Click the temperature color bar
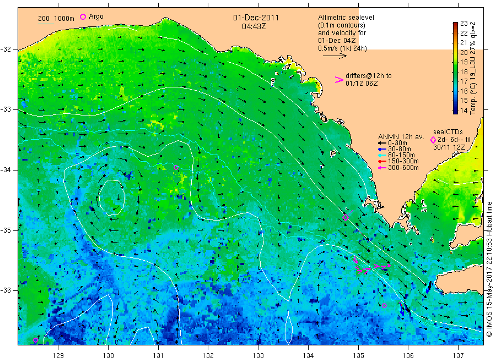Image resolution: width=496 pixels, height=363 pixels. pos(455,68)
